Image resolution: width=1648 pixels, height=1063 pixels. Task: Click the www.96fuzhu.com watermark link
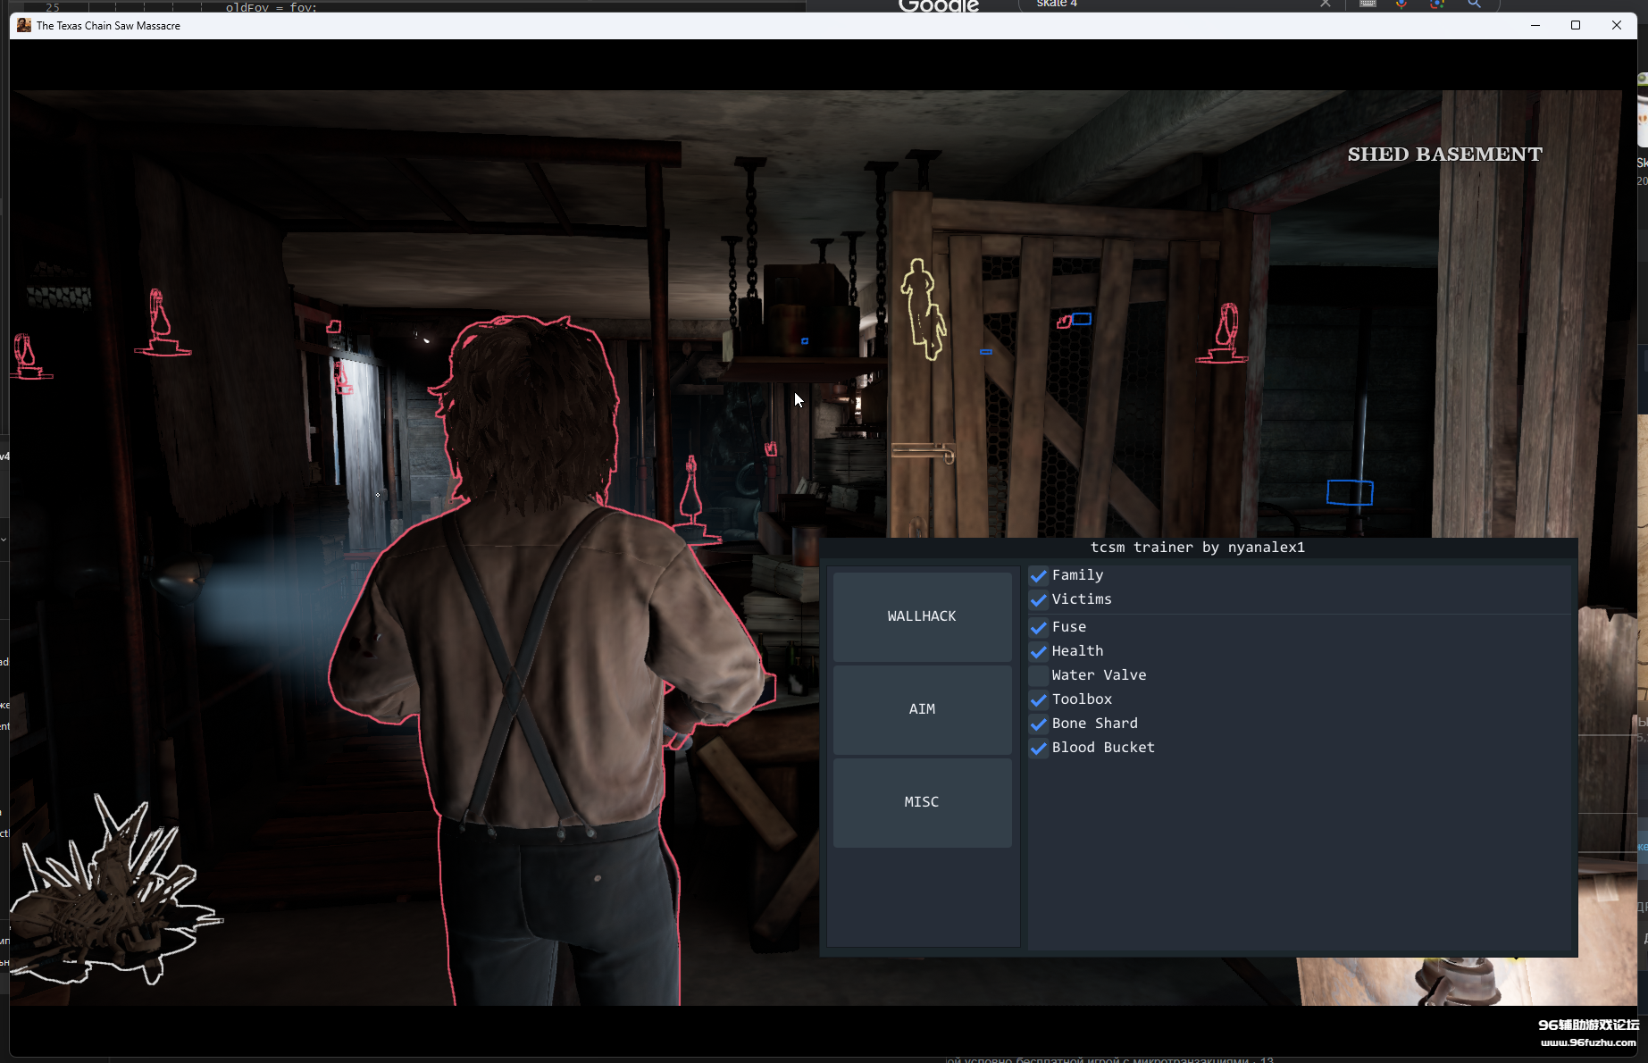pos(1588,1042)
